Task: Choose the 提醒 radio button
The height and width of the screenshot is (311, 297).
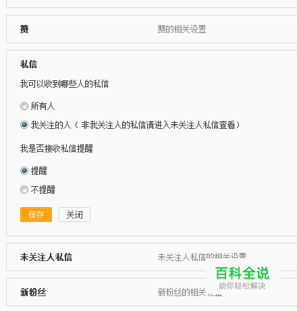Action: 24,171
